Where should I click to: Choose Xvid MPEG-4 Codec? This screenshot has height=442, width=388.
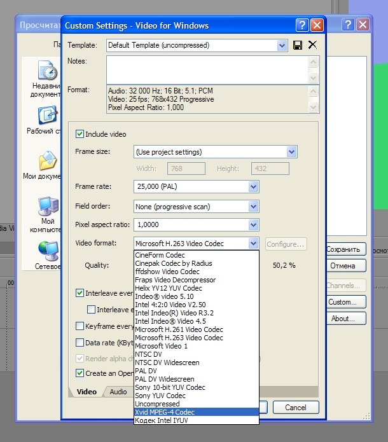click(197, 412)
